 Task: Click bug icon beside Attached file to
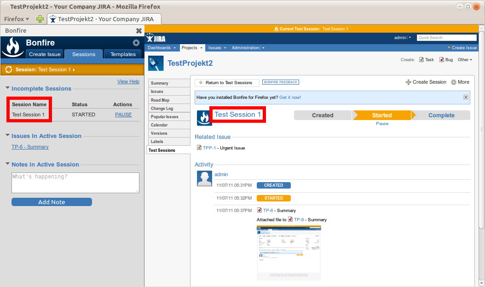coord(290,219)
